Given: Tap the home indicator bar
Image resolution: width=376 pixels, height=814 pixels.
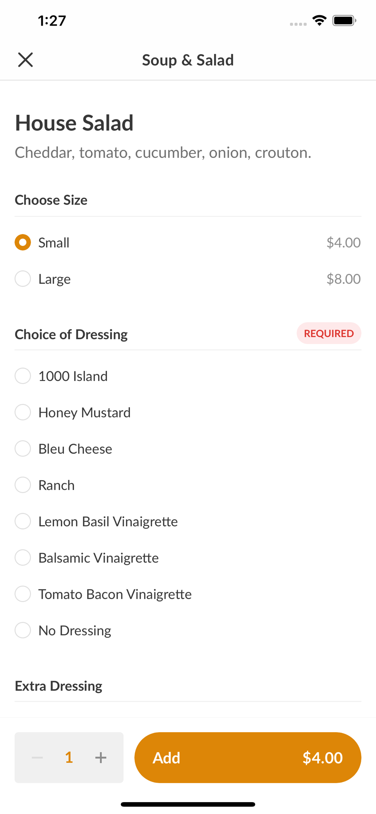Looking at the screenshot, I should (188, 804).
